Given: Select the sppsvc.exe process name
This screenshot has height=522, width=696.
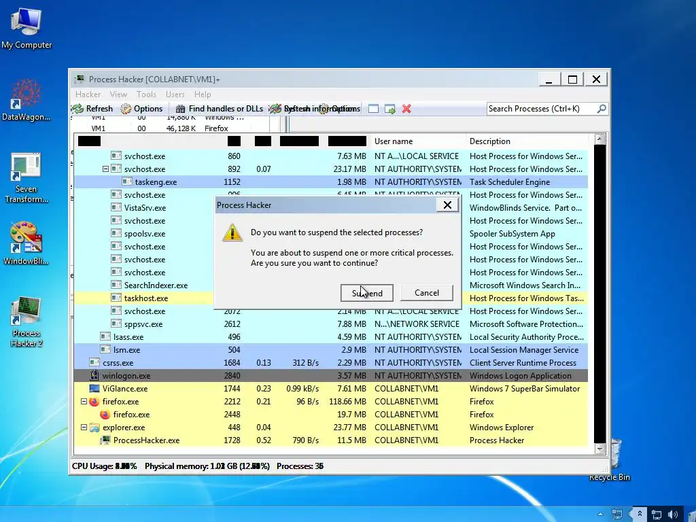Looking at the screenshot, I should [143, 324].
